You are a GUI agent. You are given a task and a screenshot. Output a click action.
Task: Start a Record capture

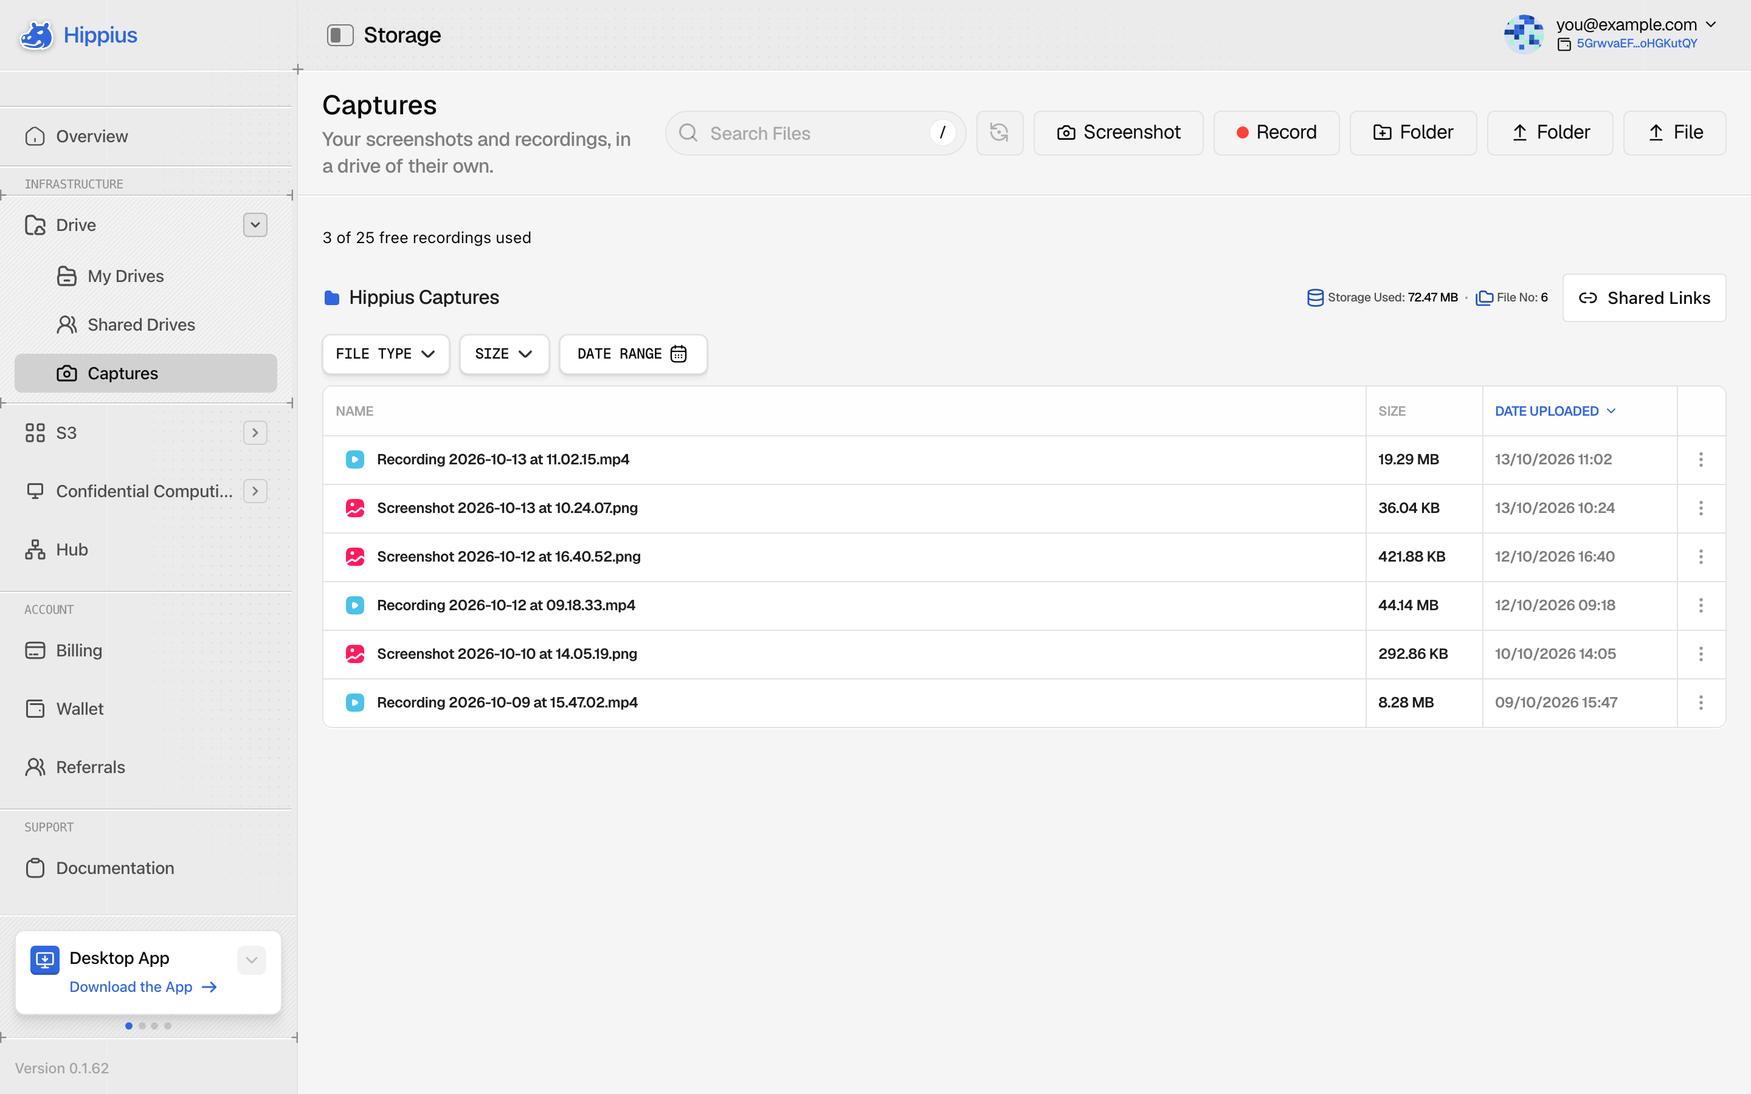(1276, 132)
